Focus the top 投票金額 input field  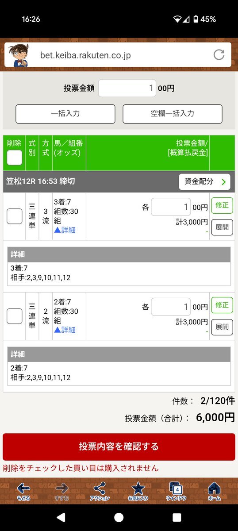(x=127, y=88)
